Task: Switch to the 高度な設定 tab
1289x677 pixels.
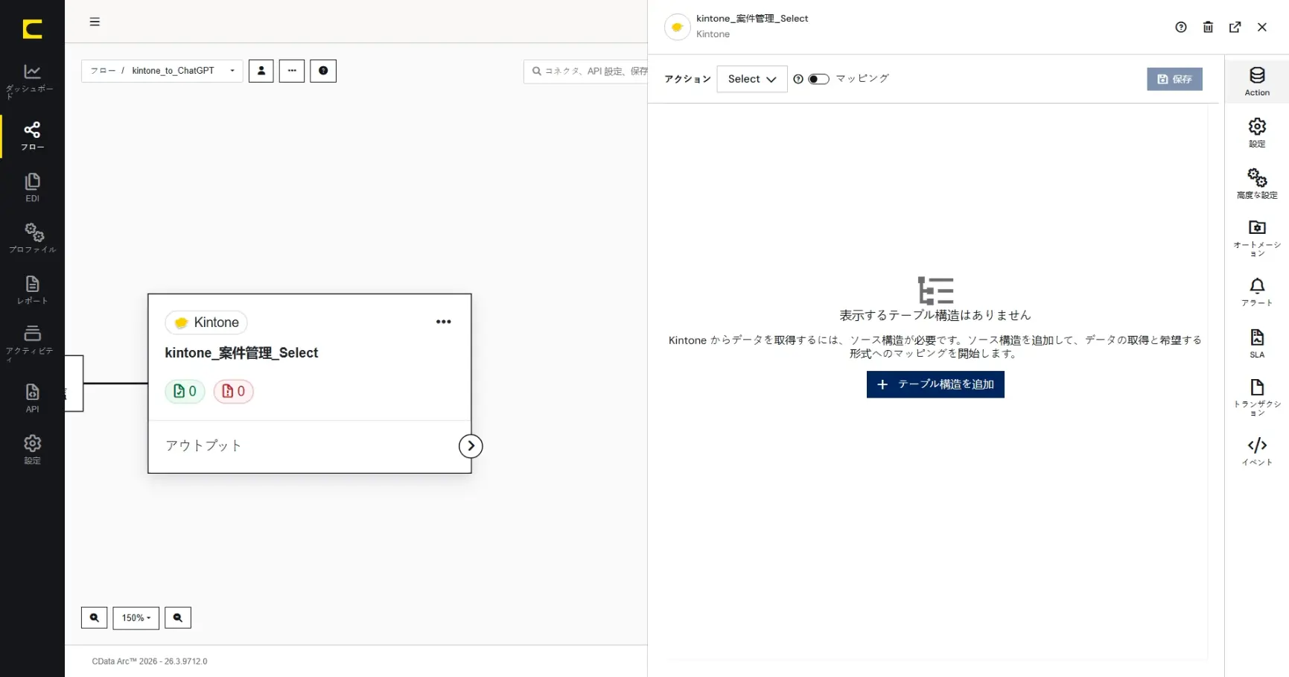Action: coord(1257,184)
